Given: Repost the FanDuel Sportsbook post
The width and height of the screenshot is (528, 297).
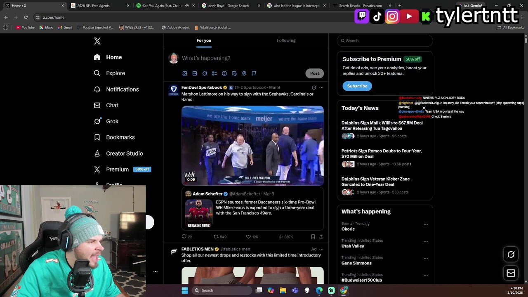Looking at the screenshot, I should 220,237.
